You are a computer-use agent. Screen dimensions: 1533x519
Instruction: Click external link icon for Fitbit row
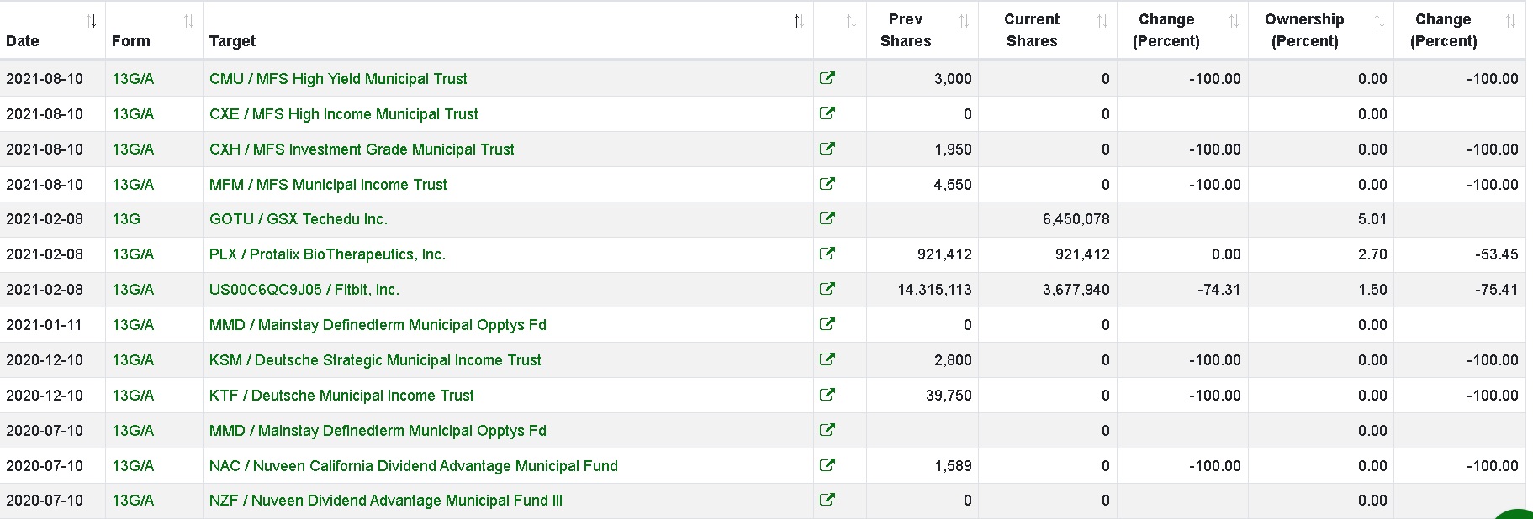(827, 289)
